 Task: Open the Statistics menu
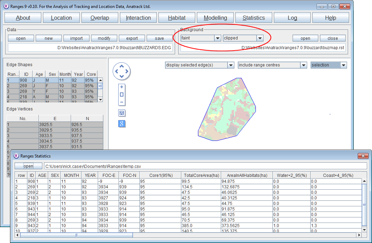[253, 18]
